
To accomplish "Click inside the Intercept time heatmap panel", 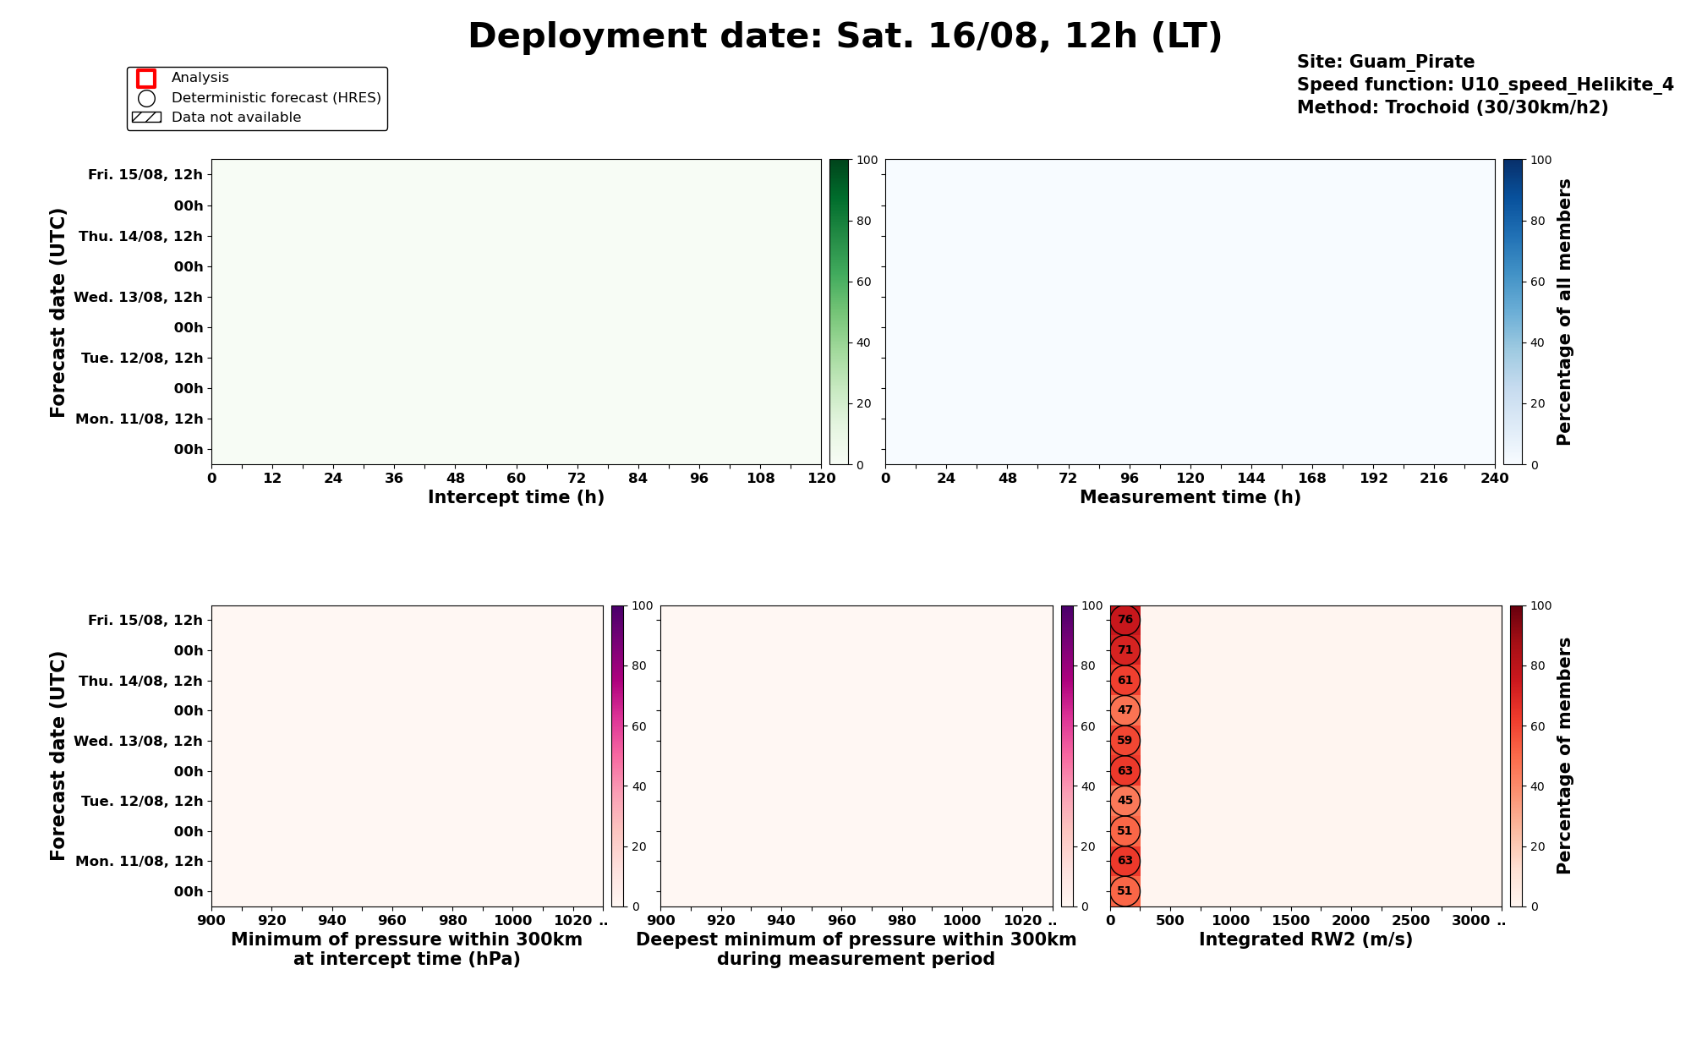I will [516, 312].
